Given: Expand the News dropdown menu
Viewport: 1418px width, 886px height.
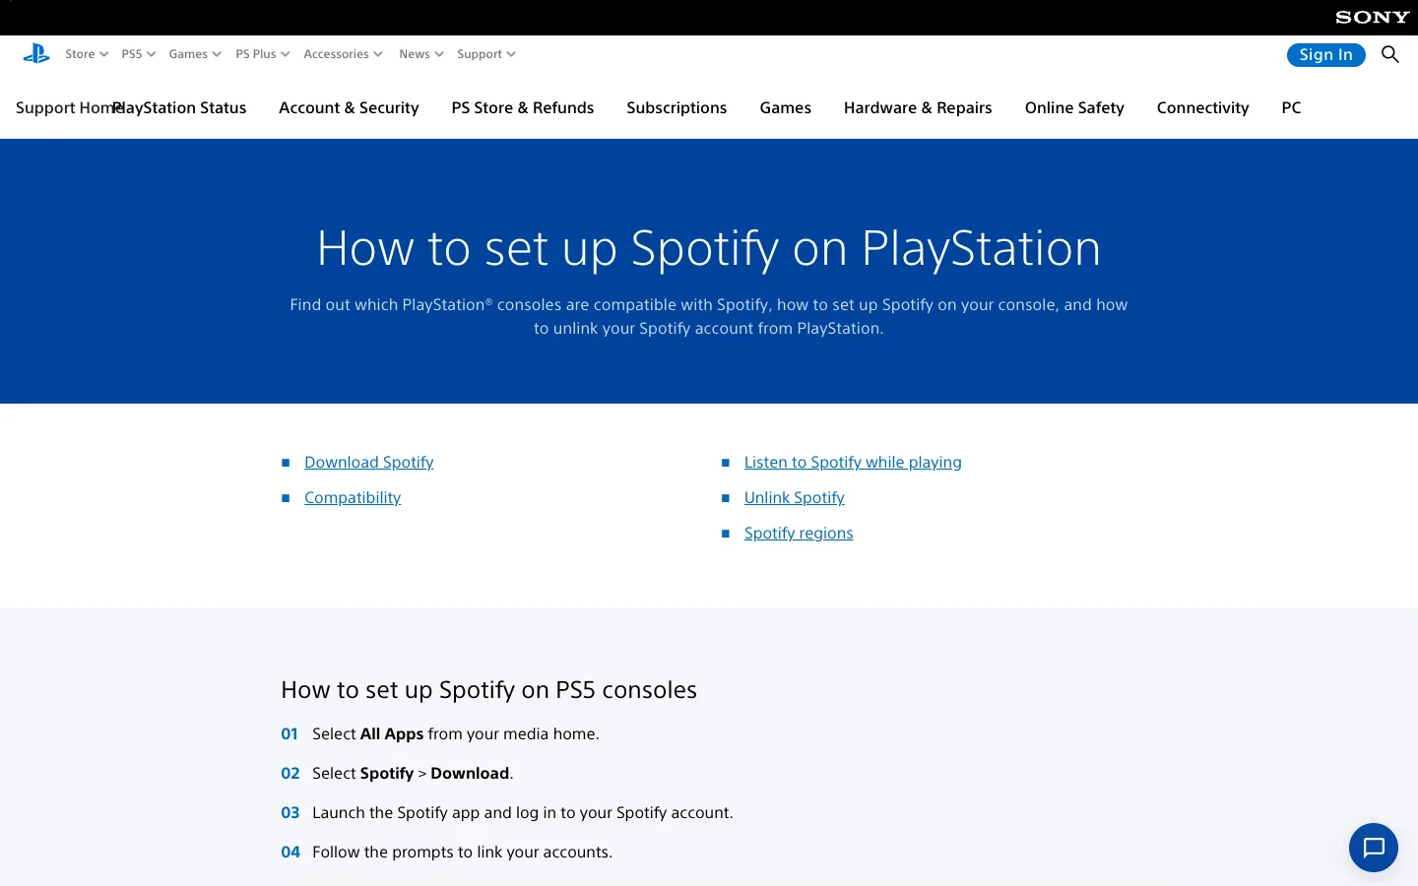Looking at the screenshot, I should click(421, 54).
